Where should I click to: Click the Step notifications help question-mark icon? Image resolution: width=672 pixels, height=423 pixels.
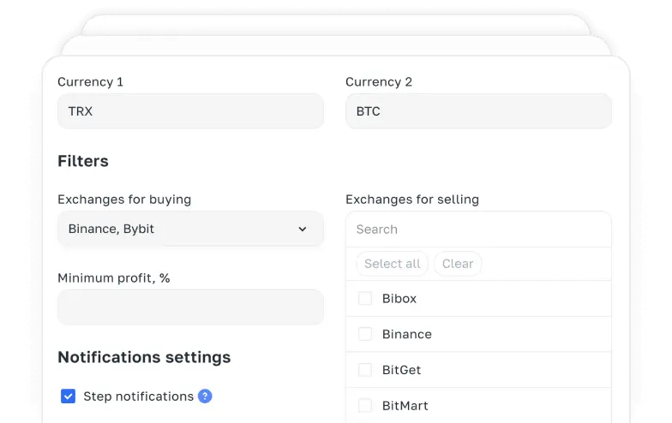tap(205, 396)
